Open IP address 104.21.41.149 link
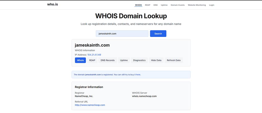This screenshot has width=262, height=113. 94,55
